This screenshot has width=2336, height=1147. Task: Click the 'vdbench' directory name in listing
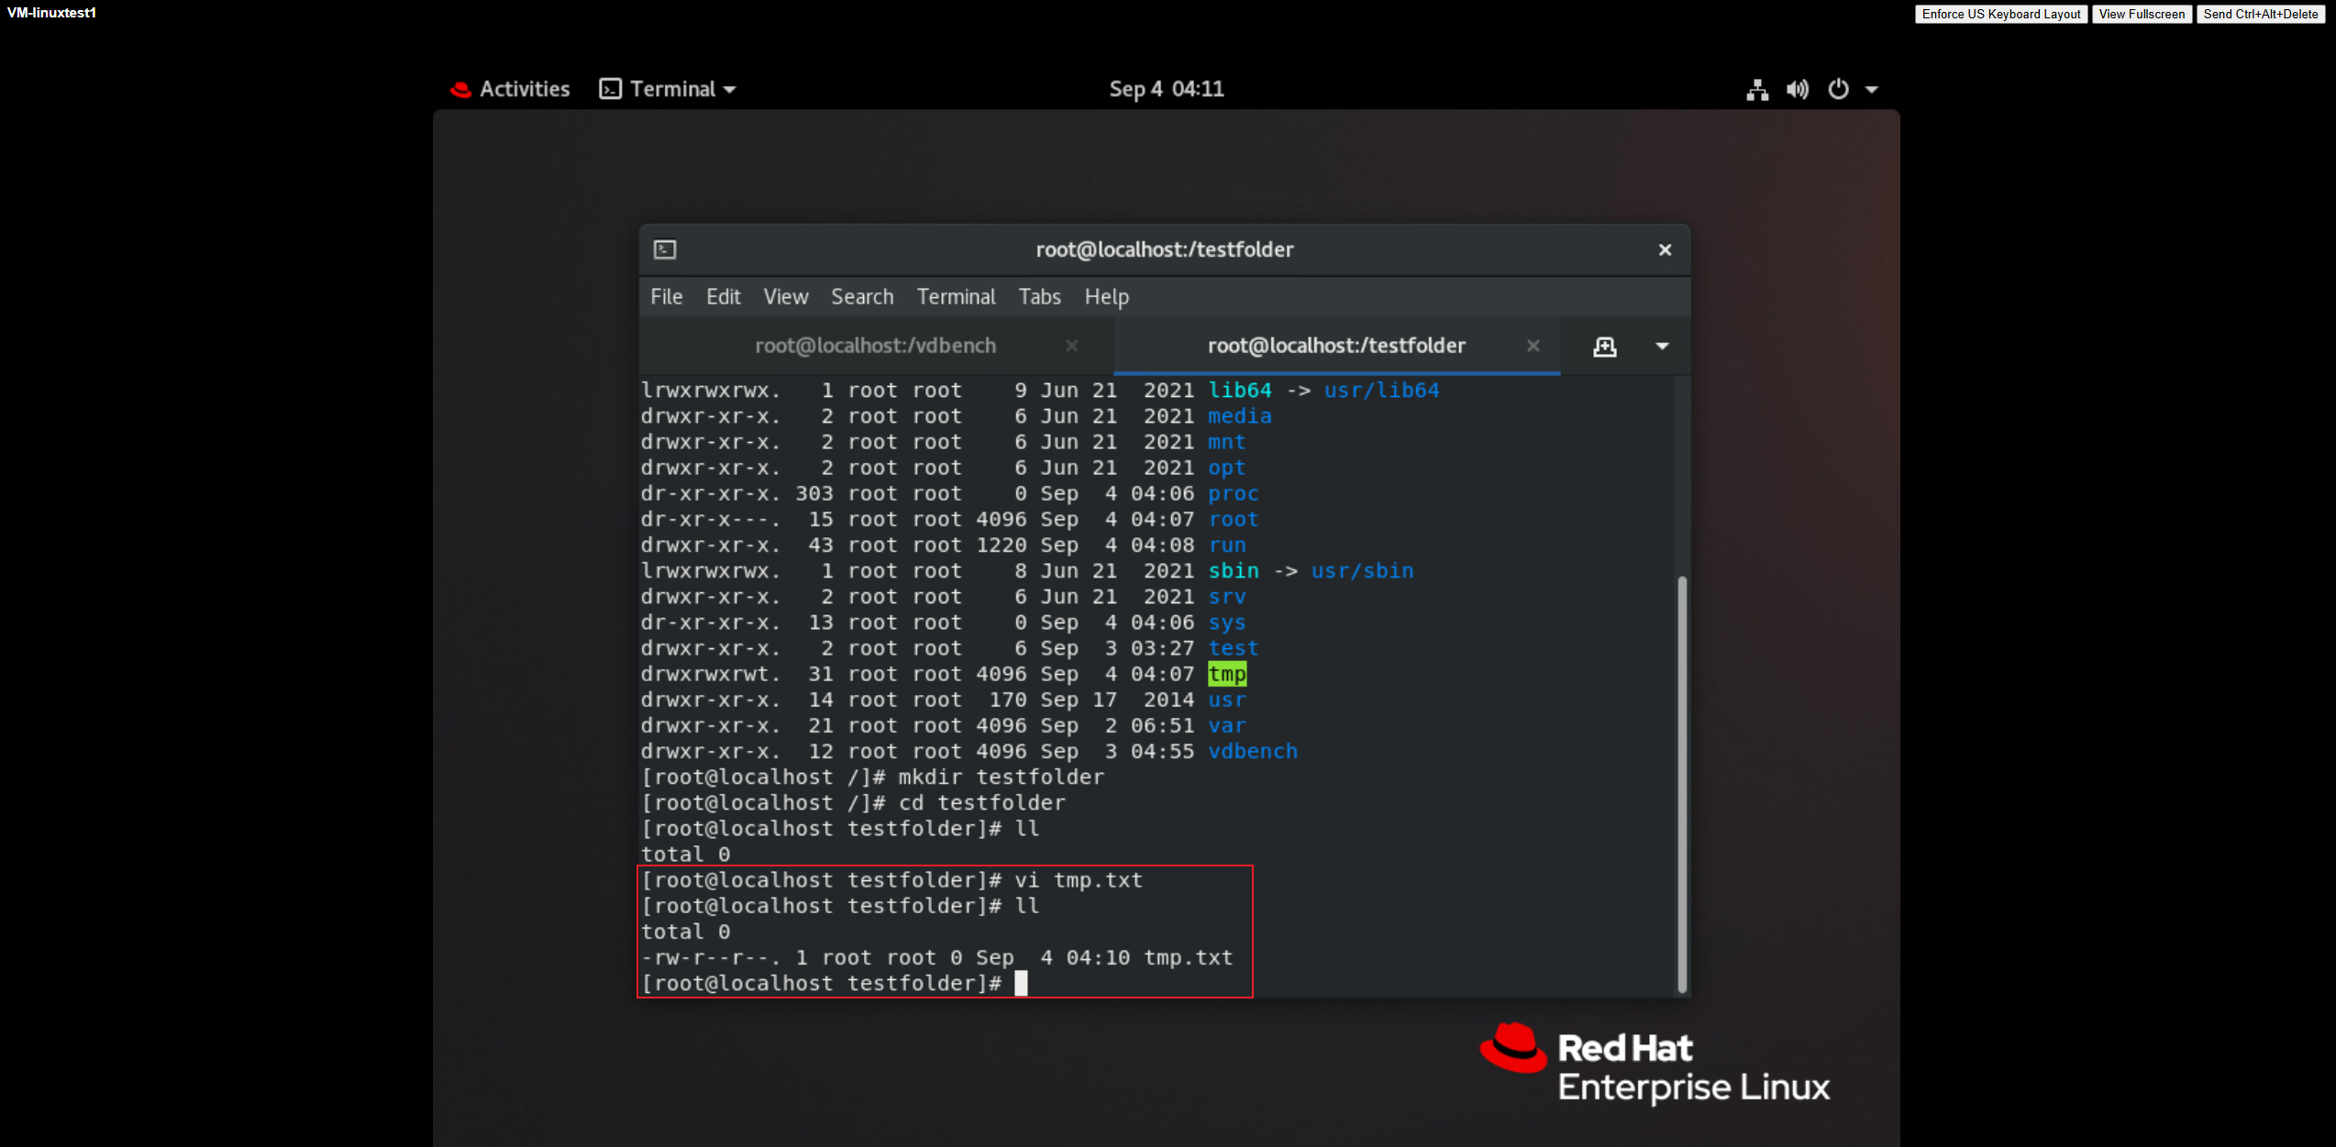point(1252,752)
